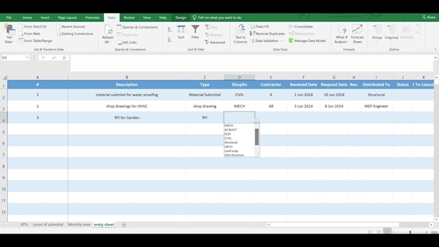The width and height of the screenshot is (439, 247).
Task: Sort column Z to A descending
Action: 169,39
